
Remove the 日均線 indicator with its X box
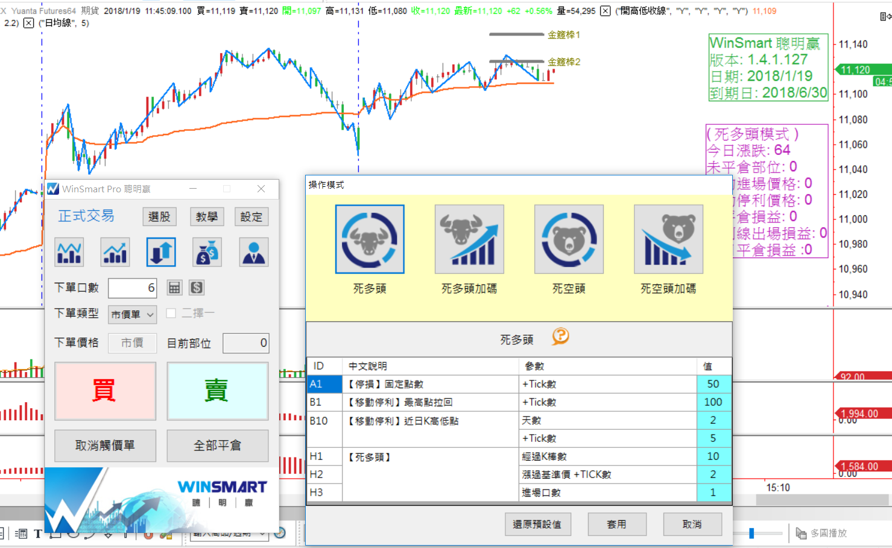coord(28,23)
